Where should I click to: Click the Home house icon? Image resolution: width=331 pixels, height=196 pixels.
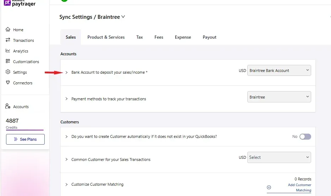(8, 29)
